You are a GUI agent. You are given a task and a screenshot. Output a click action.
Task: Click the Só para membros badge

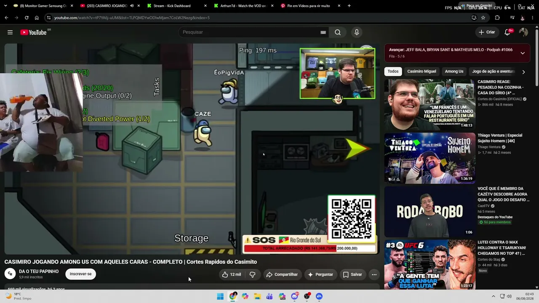pos(495,222)
